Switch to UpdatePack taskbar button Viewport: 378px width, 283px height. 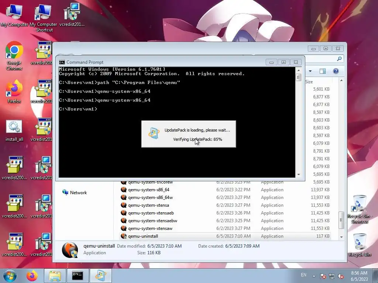[x=100, y=276]
